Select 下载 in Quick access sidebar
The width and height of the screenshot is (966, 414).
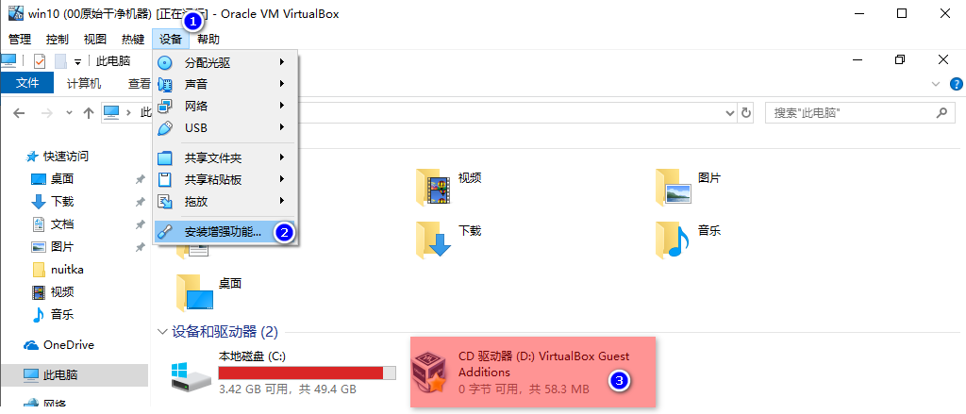61,202
